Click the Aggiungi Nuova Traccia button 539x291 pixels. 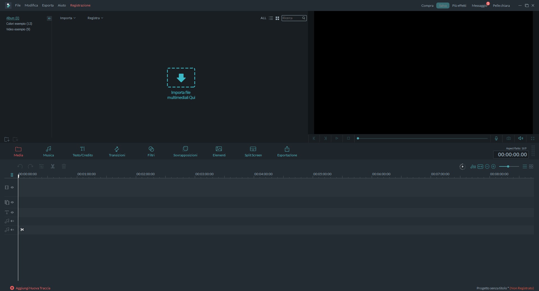pyautogui.click(x=30, y=288)
